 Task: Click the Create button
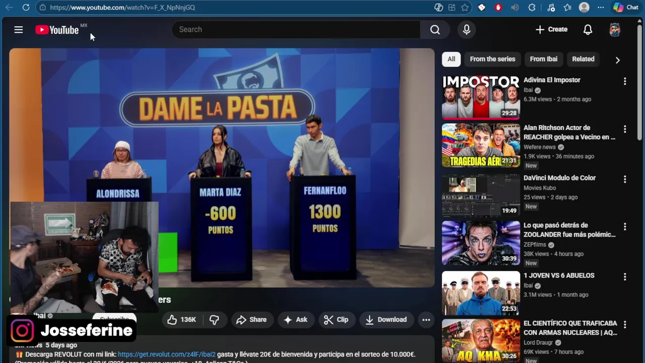(551, 29)
